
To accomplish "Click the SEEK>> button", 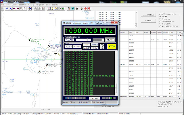I will click(x=95, y=98).
